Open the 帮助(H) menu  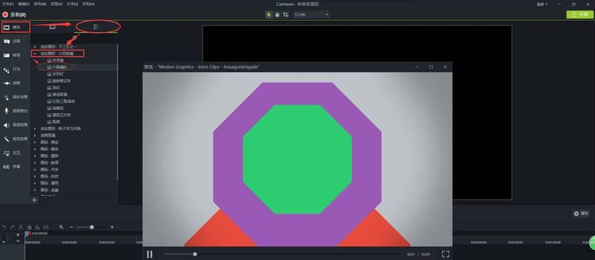click(x=88, y=4)
